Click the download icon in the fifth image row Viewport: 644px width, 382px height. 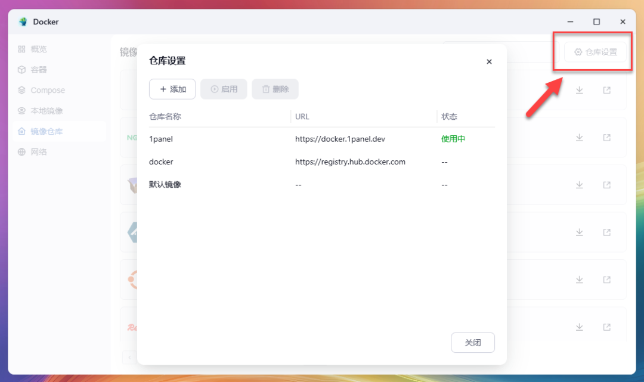(x=580, y=279)
